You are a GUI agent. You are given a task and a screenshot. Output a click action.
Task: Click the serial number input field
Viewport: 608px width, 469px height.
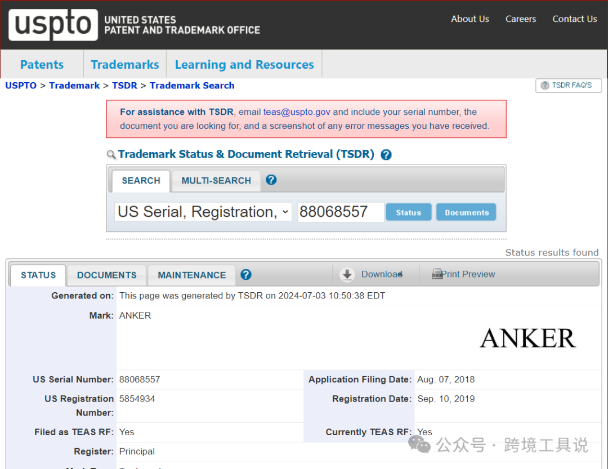click(341, 212)
